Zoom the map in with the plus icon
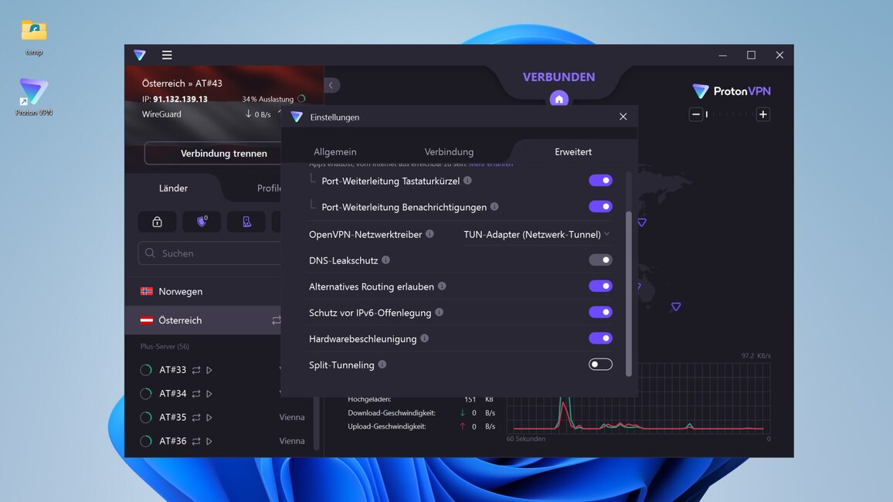Image resolution: width=893 pixels, height=502 pixels. click(x=763, y=114)
